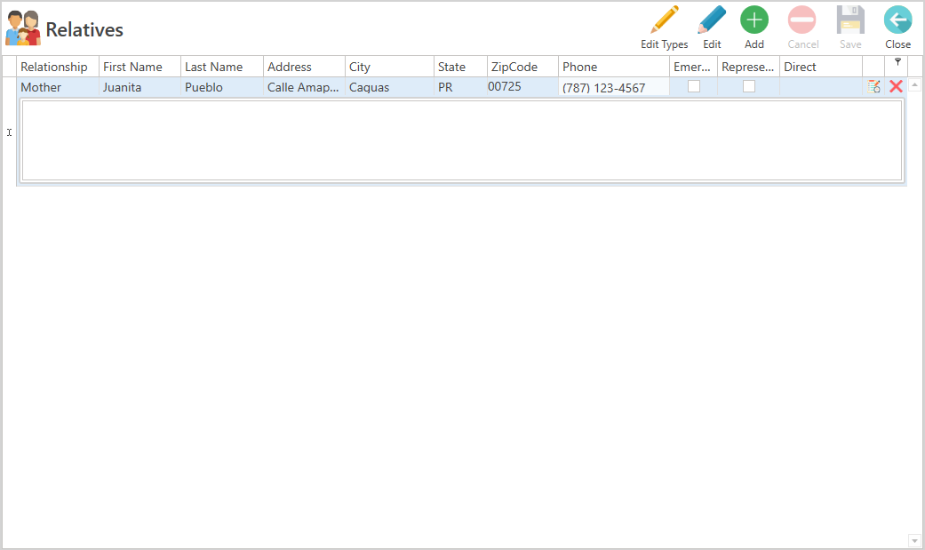Click the (787) 123-4567 phone field
Image resolution: width=925 pixels, height=550 pixels.
pyautogui.click(x=614, y=88)
